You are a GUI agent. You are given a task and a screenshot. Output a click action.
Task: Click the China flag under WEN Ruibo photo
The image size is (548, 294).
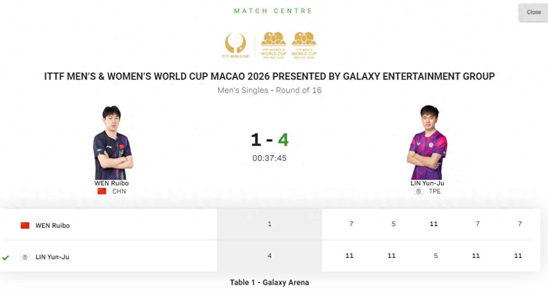point(102,191)
